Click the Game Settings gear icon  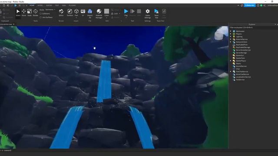(x=148, y=12)
